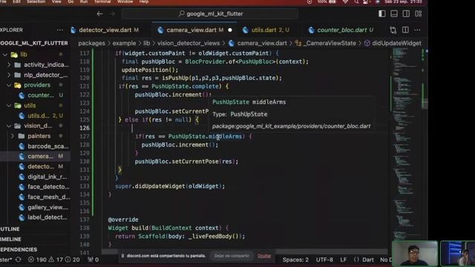Open Explorer more actions ellipsis
The height and width of the screenshot is (267, 475).
click(60, 30)
